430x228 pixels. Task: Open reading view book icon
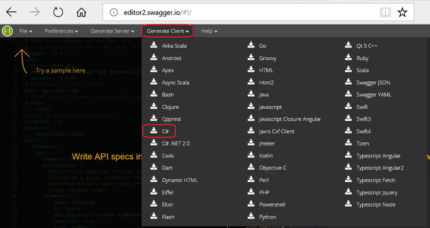click(x=385, y=12)
